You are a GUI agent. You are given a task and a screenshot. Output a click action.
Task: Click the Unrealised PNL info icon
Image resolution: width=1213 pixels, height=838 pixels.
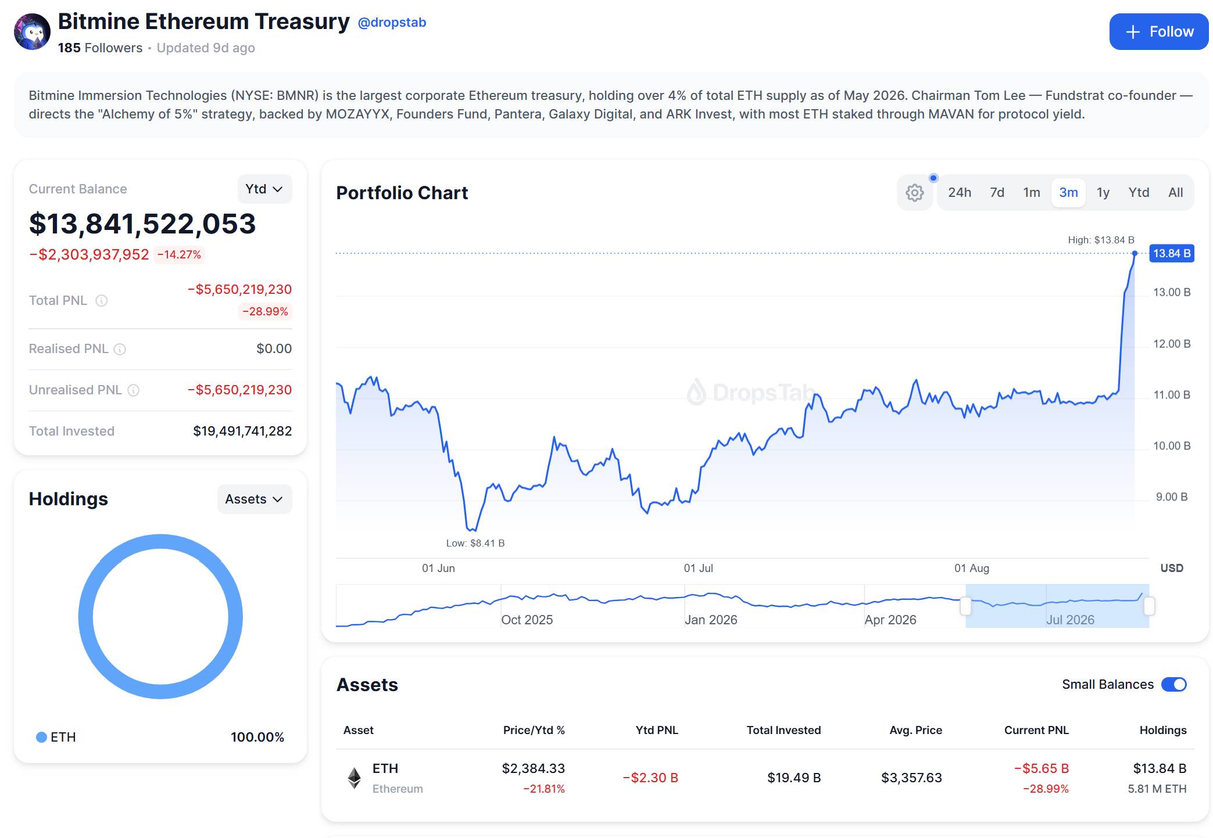pos(133,390)
